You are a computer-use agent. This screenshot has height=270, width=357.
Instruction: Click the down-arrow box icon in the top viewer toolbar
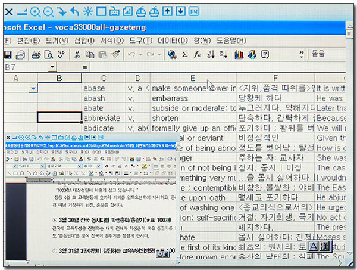[180, 11]
